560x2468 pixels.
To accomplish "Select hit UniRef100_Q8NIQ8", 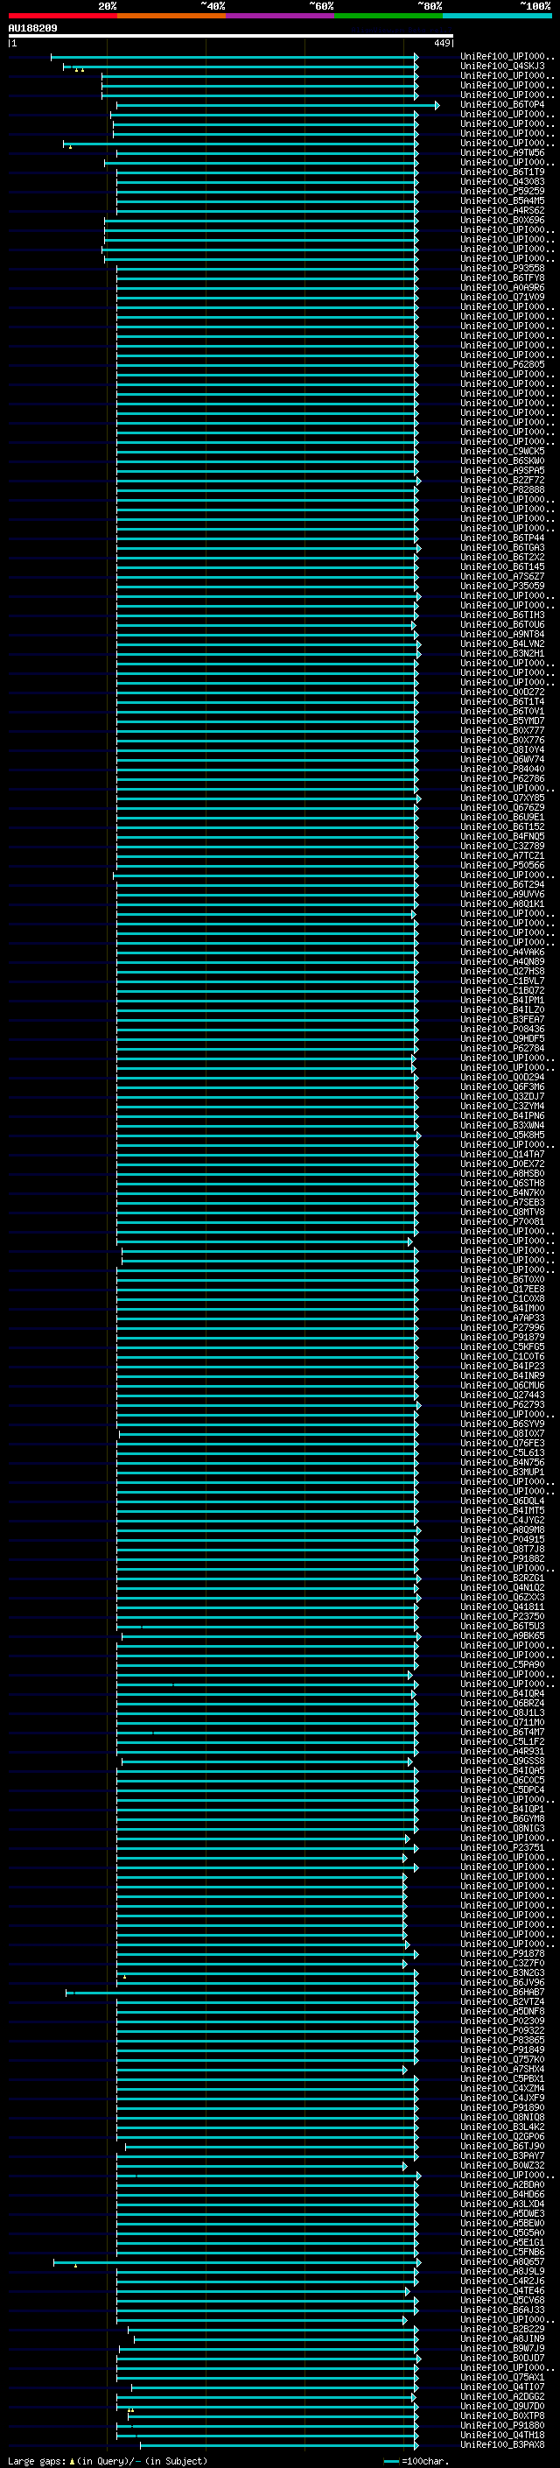I will [x=502, y=2116].
